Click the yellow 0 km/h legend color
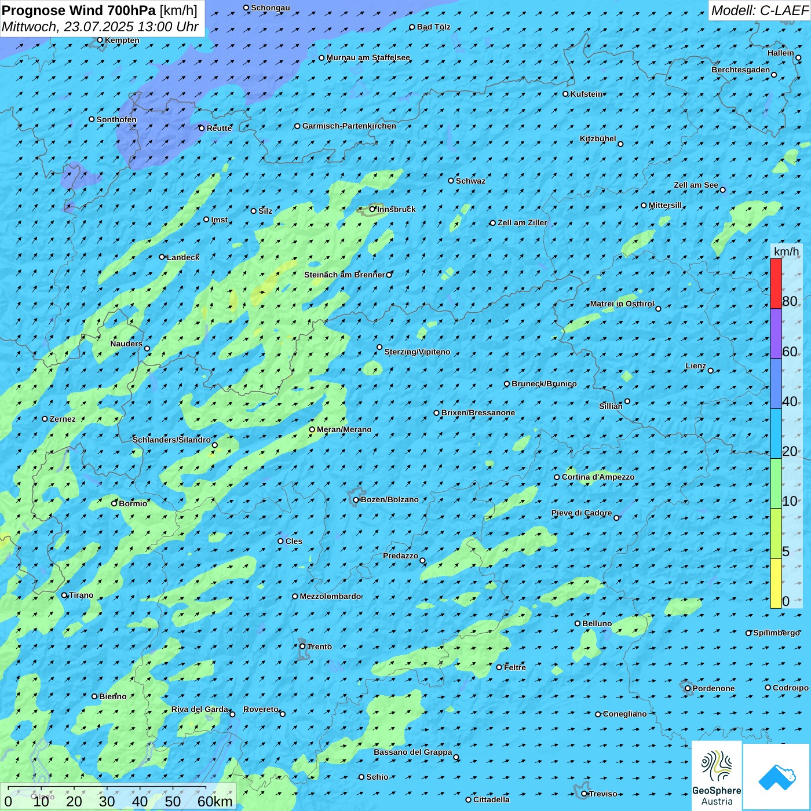Viewport: 811px width, 811px height. [x=776, y=583]
